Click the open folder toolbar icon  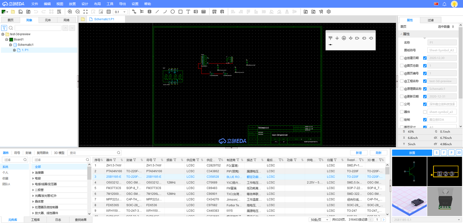[x=13, y=12]
